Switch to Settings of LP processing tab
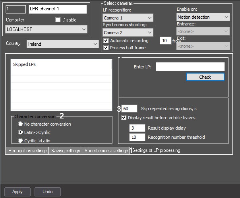 tap(156, 150)
